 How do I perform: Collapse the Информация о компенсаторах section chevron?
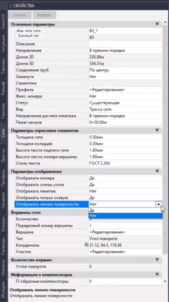157,274
